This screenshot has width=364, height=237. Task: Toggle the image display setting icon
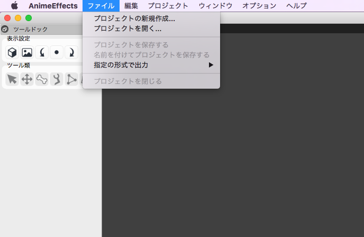click(x=27, y=52)
